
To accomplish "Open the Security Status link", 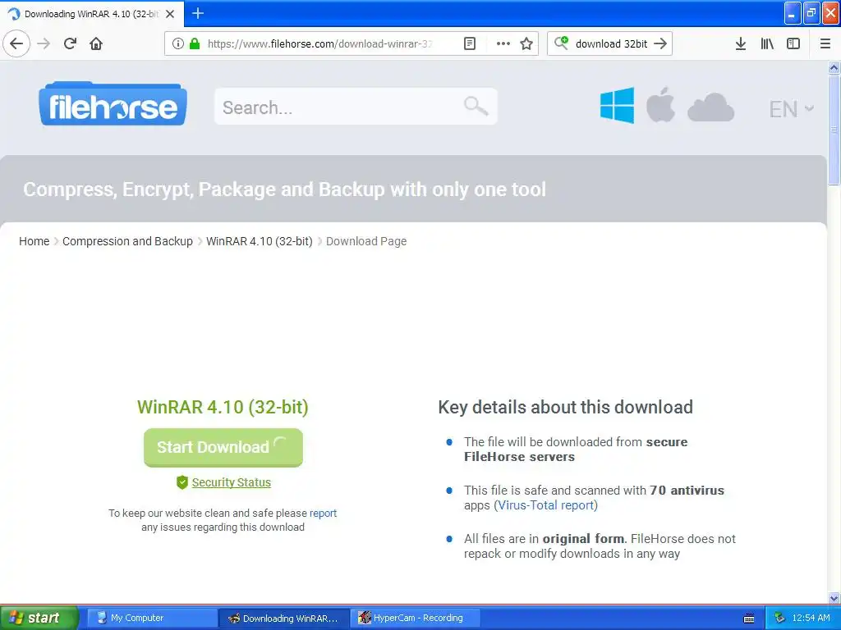I will [x=231, y=482].
